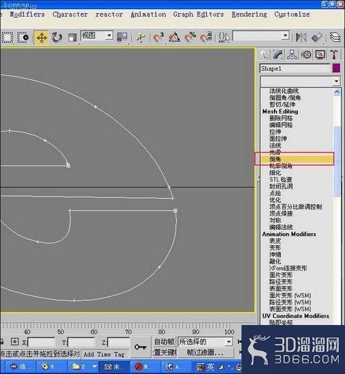Open the Character menu
This screenshot has width=345, height=374.
(70, 14)
